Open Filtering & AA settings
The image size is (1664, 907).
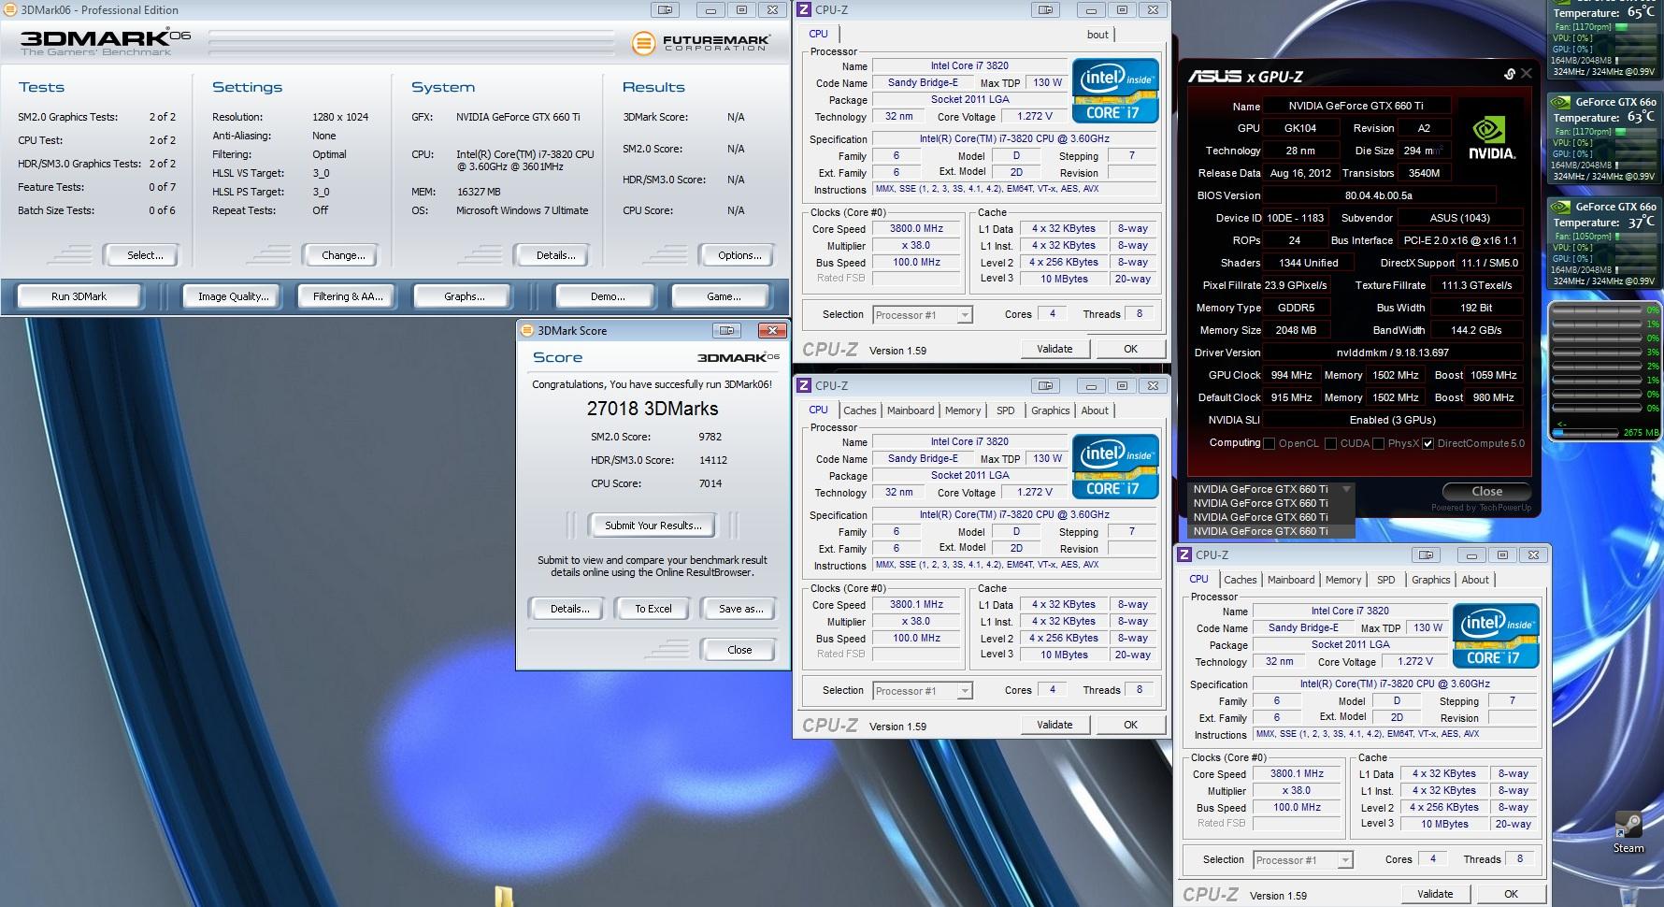point(348,296)
